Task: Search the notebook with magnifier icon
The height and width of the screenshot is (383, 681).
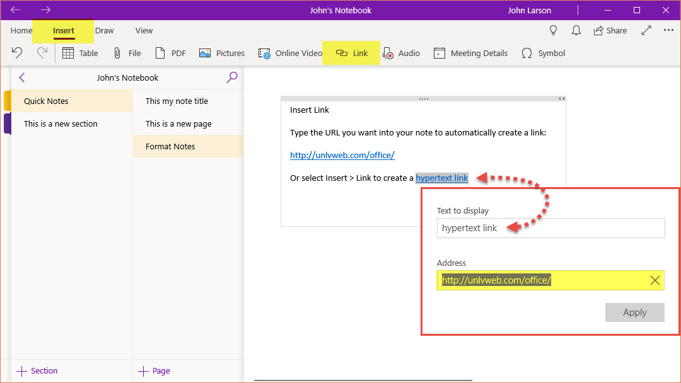Action: (x=232, y=77)
